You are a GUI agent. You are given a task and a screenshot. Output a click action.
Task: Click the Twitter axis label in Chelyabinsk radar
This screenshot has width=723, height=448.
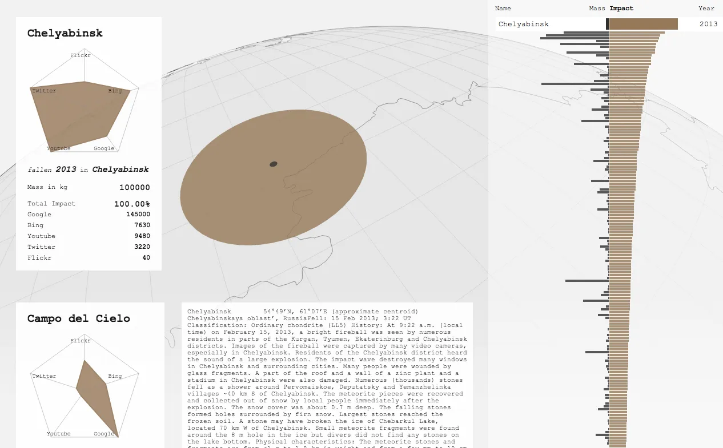pos(44,91)
